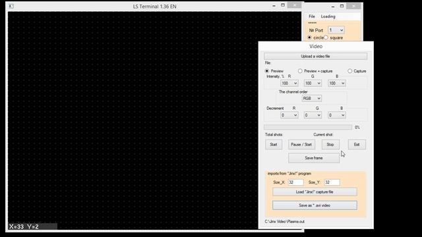
Task: Minimize the small settings window
Action: pyautogui.click(x=333, y=6)
